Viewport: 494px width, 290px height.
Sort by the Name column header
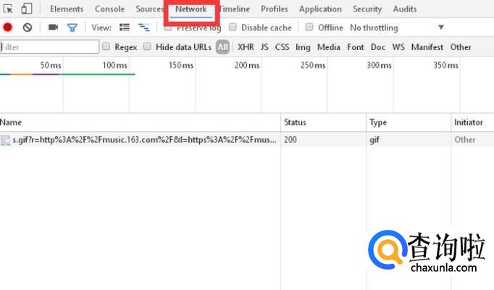point(140,123)
